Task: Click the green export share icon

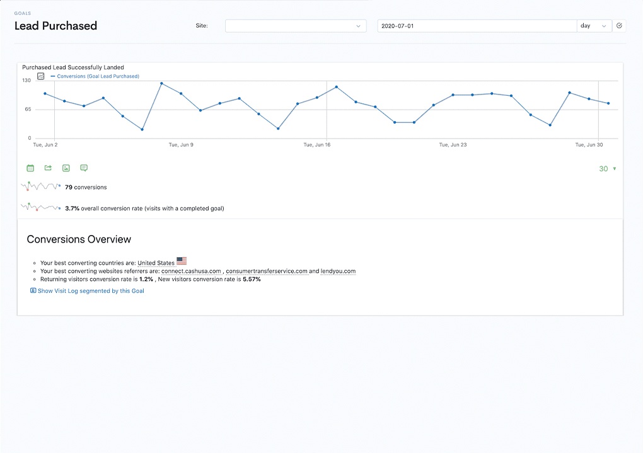Action: pyautogui.click(x=48, y=168)
